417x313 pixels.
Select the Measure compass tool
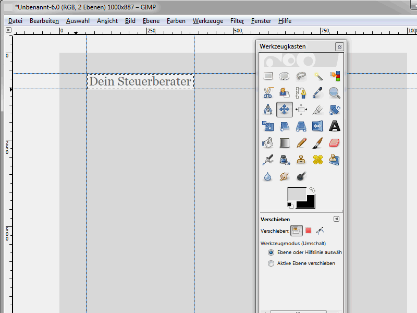268,110
